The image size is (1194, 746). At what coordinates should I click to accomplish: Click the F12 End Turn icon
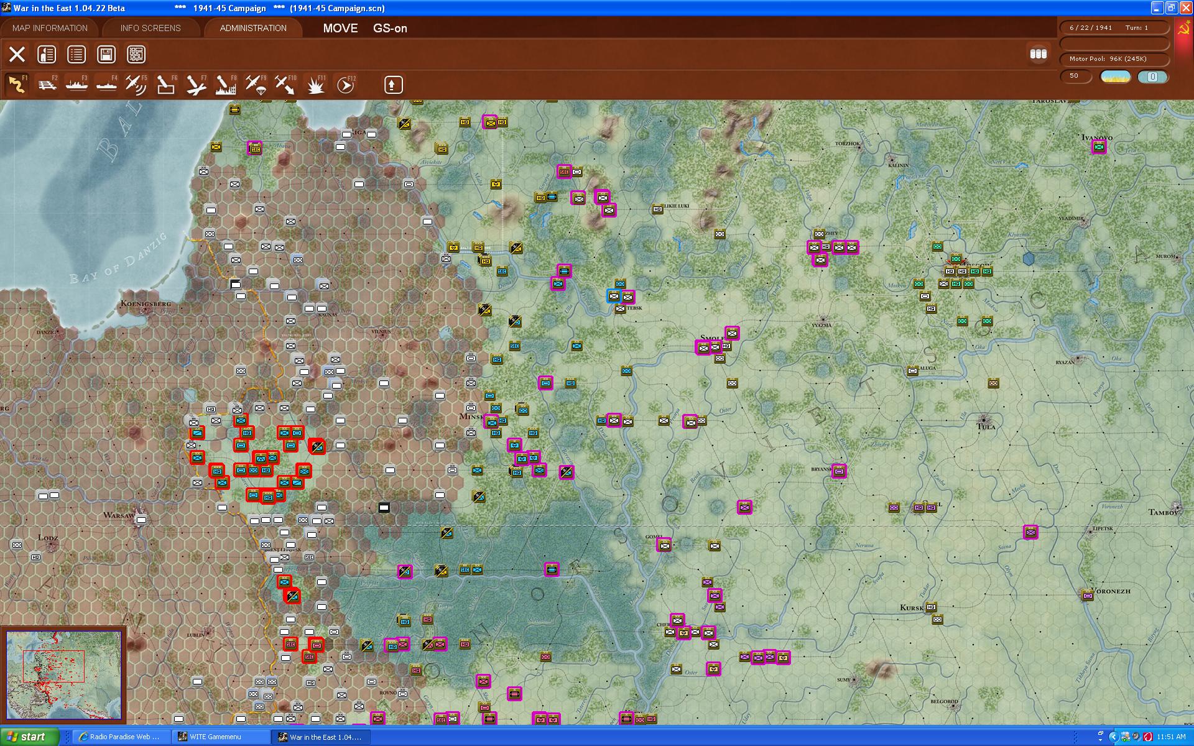click(x=345, y=85)
